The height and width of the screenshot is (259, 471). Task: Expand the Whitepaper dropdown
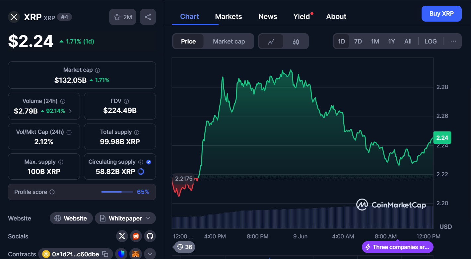coord(148,218)
